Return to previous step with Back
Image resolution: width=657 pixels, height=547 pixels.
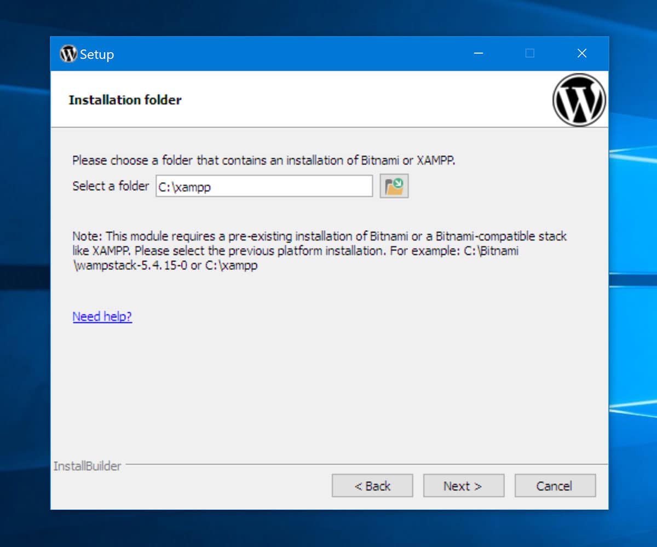(372, 486)
